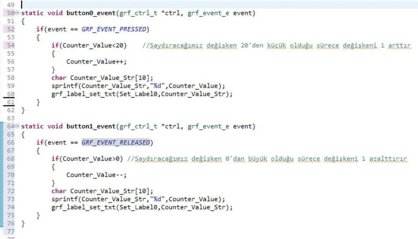Click the Counter_Value-- statement
The height and width of the screenshot is (239, 418).
click(x=96, y=175)
